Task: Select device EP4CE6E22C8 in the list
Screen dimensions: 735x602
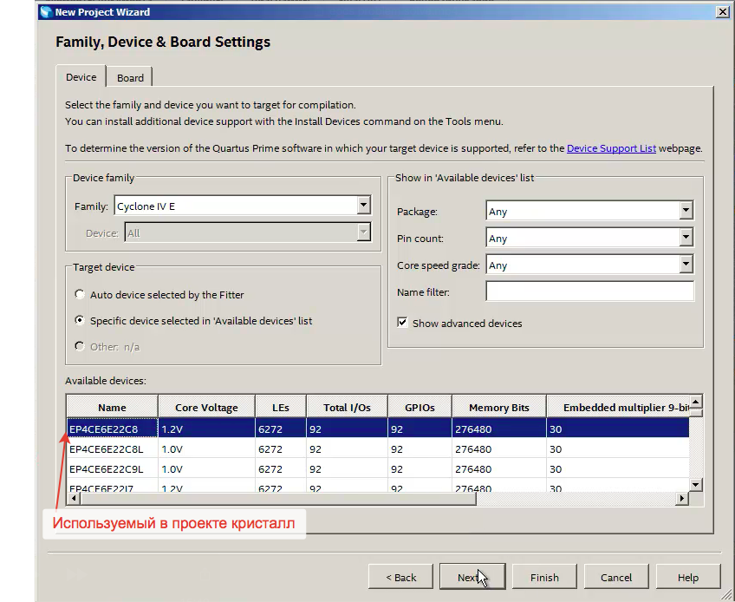Action: tap(378, 429)
